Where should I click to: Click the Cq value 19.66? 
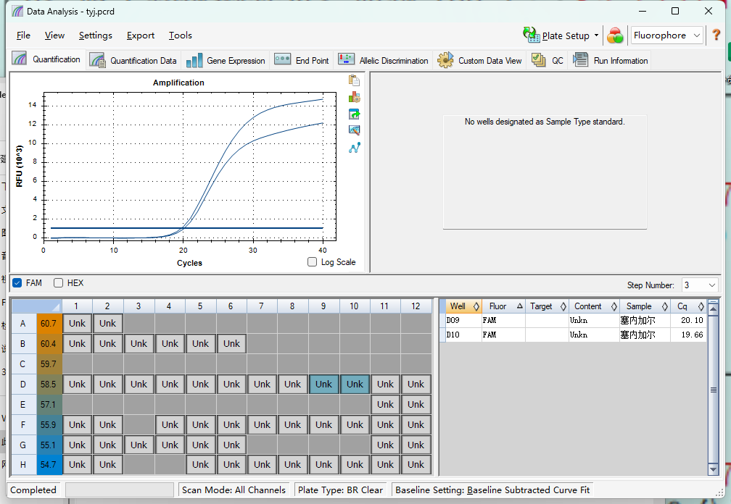[692, 335]
